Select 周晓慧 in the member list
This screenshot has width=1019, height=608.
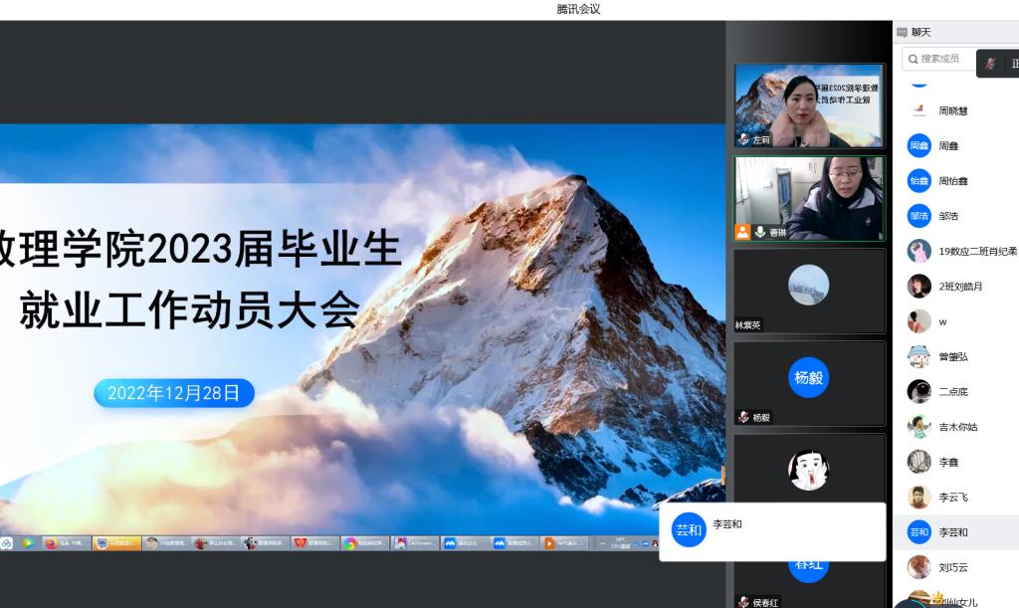(x=953, y=111)
